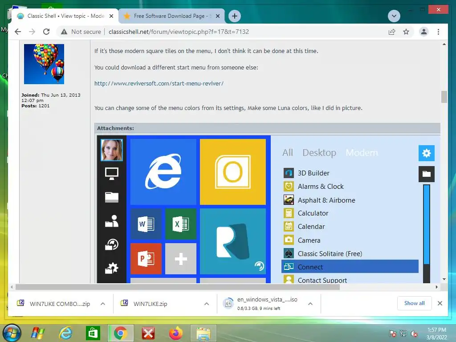This screenshot has width=456, height=342.
Task: Open Firefox from the taskbar
Action: 175,333
